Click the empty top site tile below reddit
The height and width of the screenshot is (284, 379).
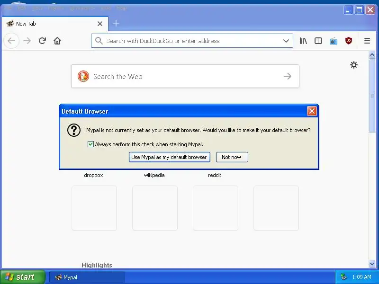pyautogui.click(x=216, y=208)
